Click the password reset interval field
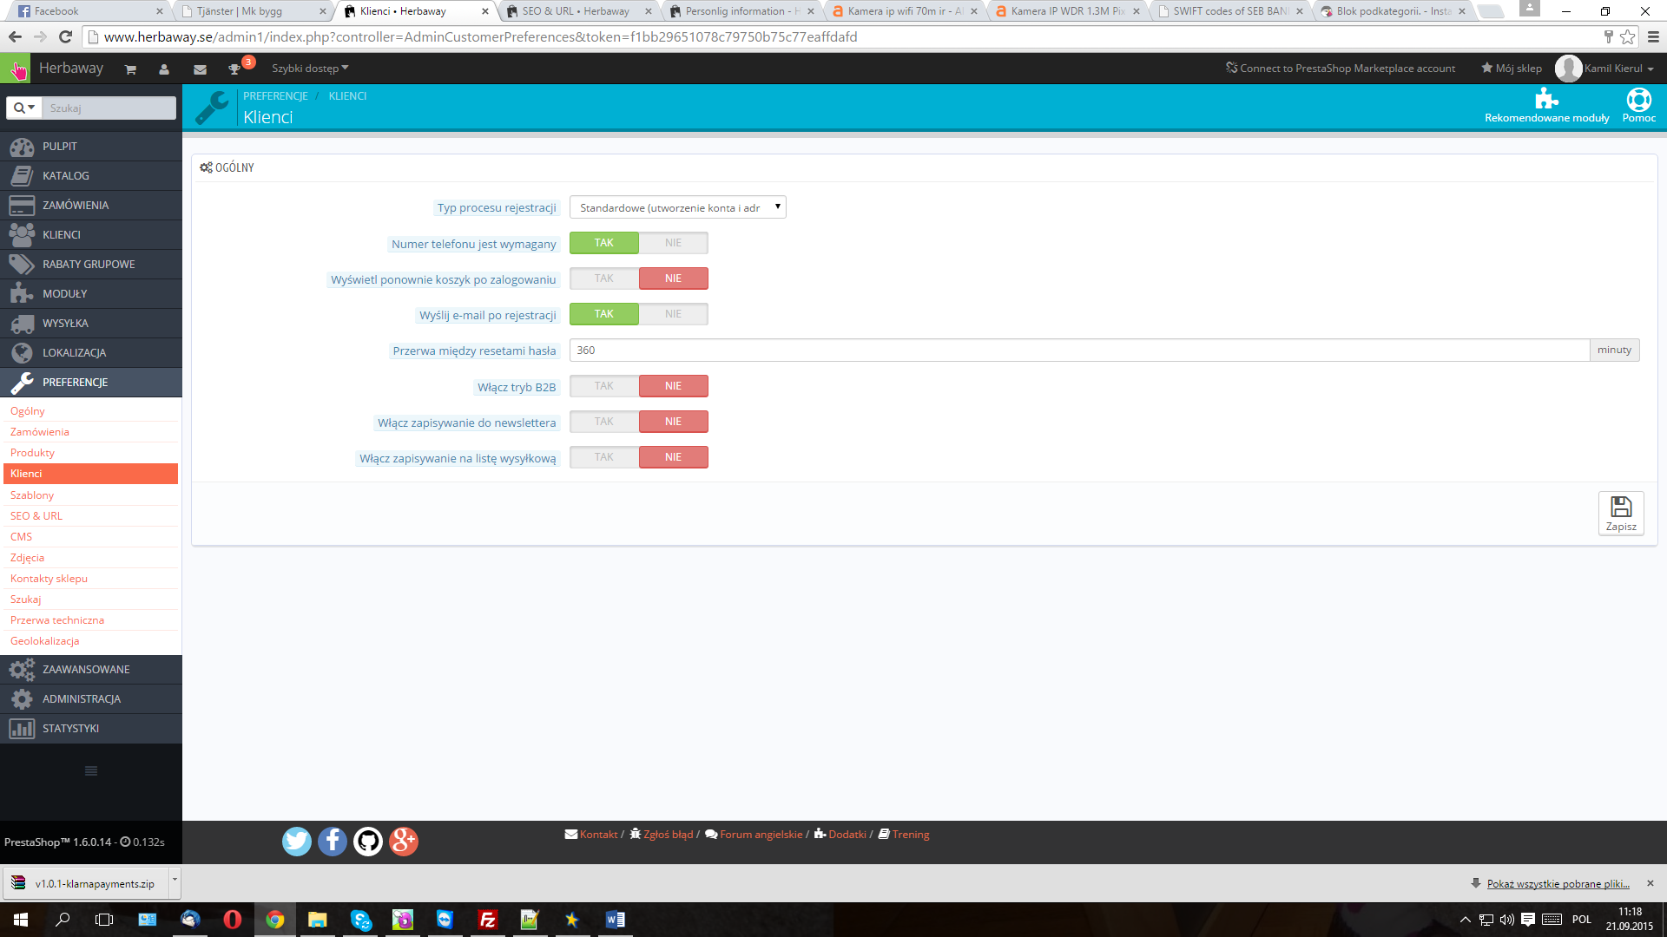Screen dimensions: 1667x937 (1078, 351)
